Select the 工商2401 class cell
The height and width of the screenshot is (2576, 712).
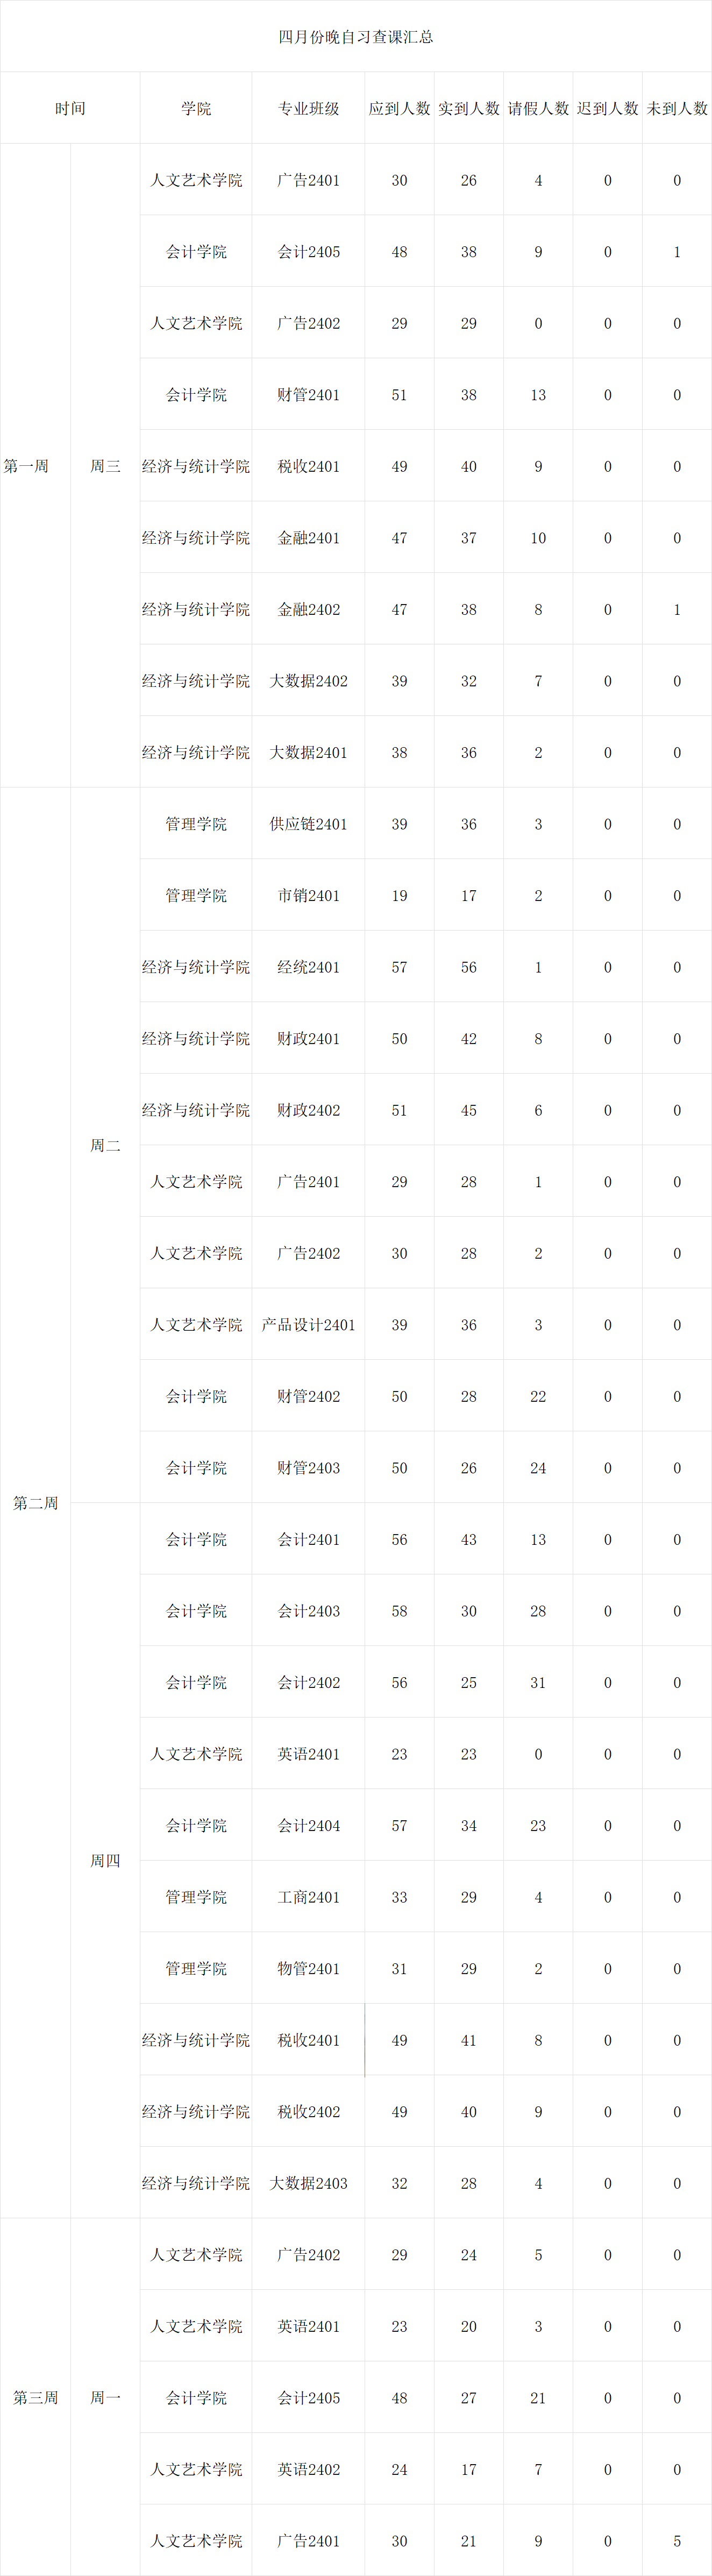tap(309, 1897)
